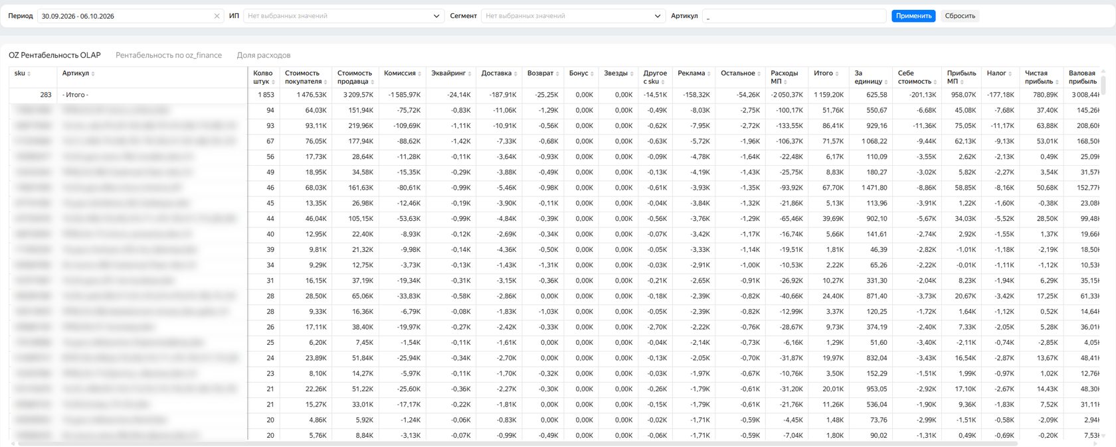Select per-unit value 625,58
Viewport: 1116px width, 447px height.
coord(877,95)
